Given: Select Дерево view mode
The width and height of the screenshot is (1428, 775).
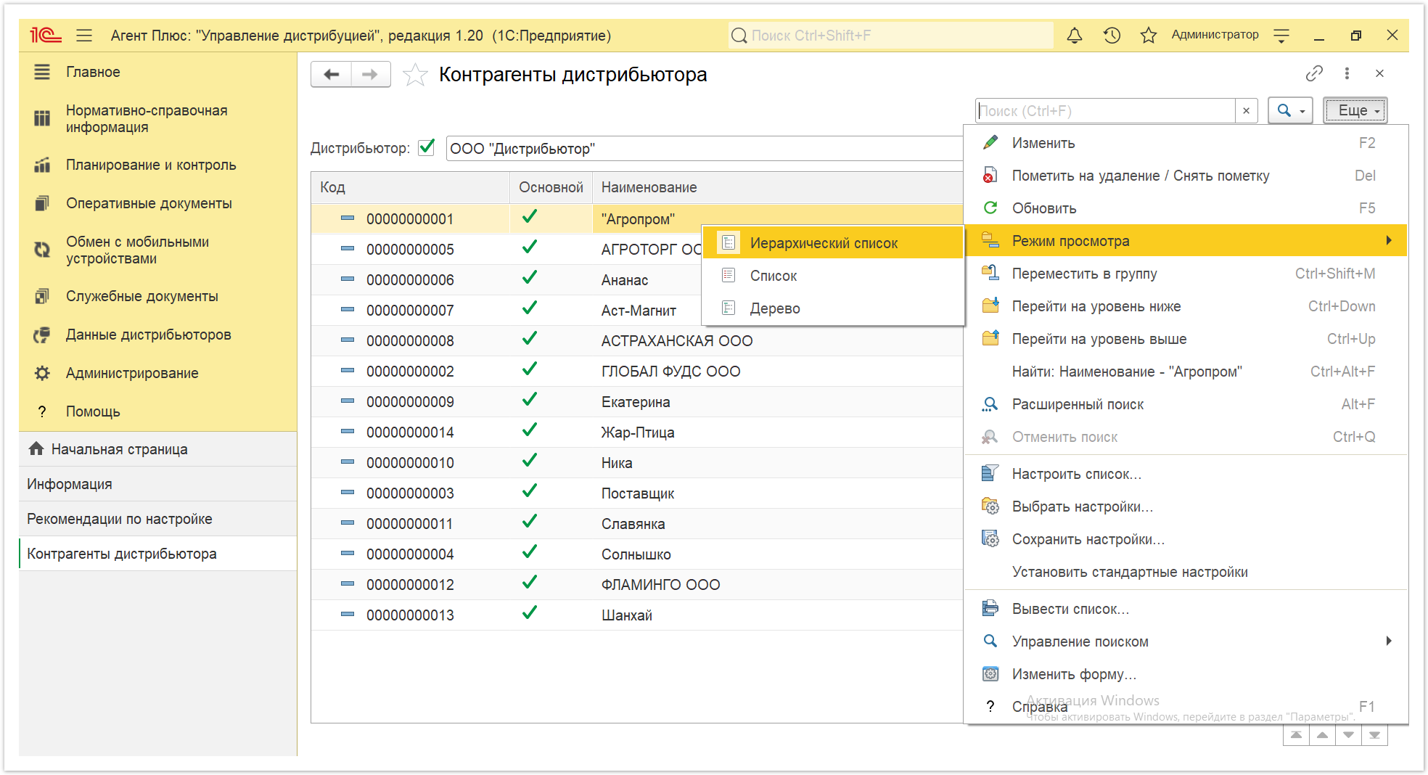Looking at the screenshot, I should [x=832, y=308].
